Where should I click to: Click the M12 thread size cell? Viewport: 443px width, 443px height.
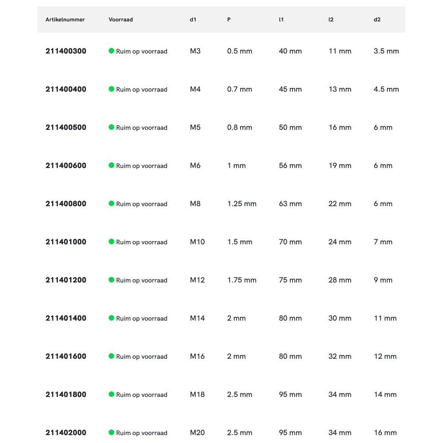point(197,280)
